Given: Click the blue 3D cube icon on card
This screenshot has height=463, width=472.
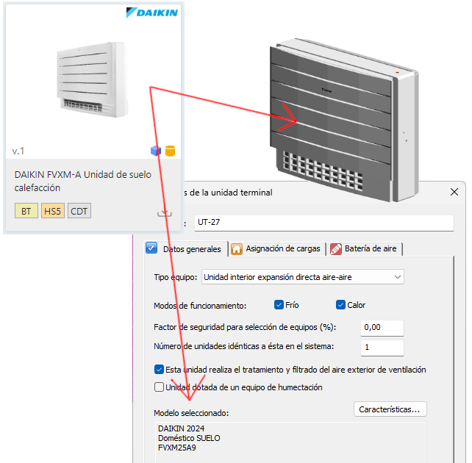Looking at the screenshot, I should pos(156,151).
